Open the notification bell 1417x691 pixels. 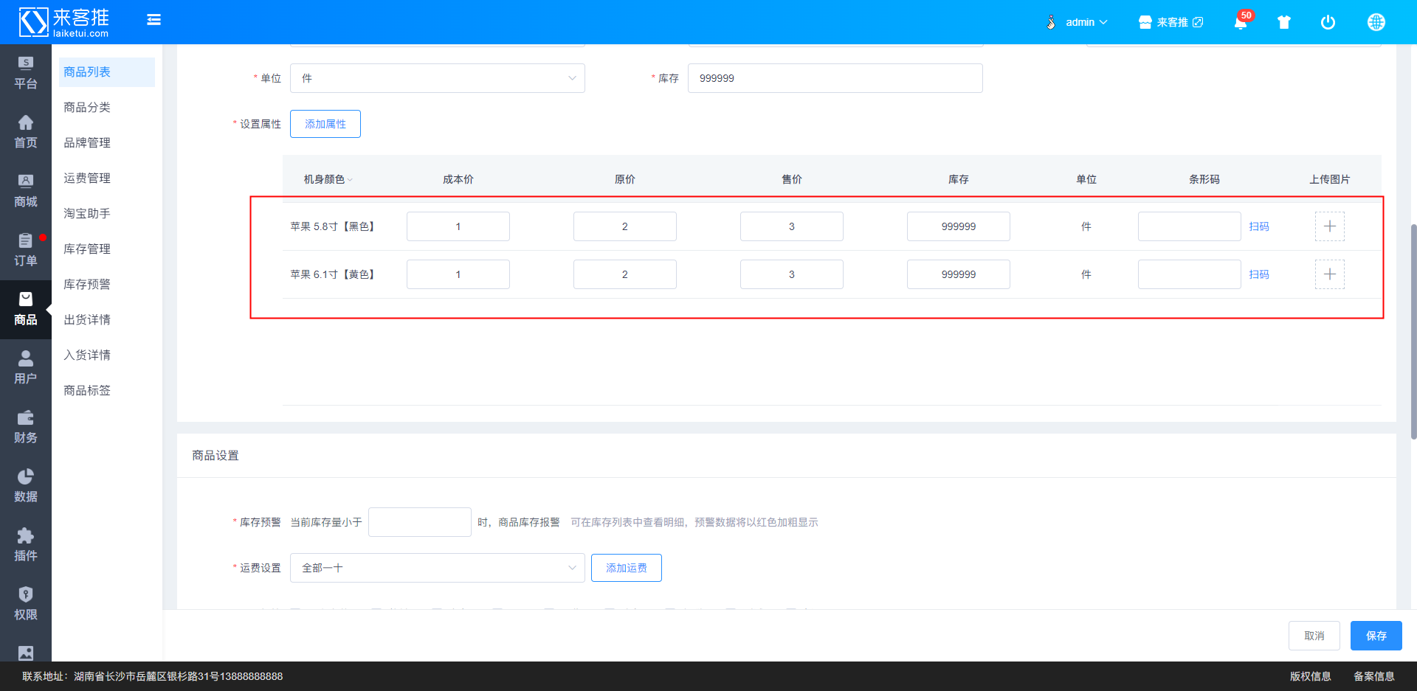coord(1241,22)
